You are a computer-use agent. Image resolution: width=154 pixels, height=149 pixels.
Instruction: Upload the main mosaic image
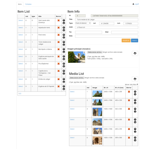point(135,53)
